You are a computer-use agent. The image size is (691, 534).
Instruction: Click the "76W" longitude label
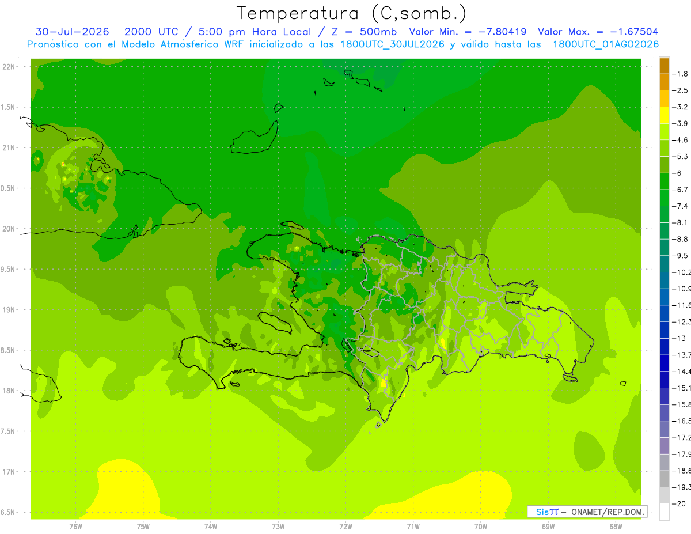click(75, 526)
